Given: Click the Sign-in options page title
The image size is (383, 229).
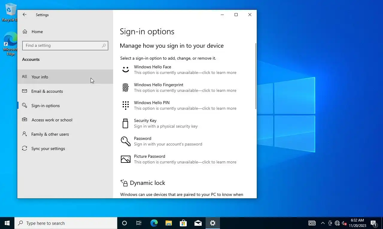Looking at the screenshot, I should point(147,32).
